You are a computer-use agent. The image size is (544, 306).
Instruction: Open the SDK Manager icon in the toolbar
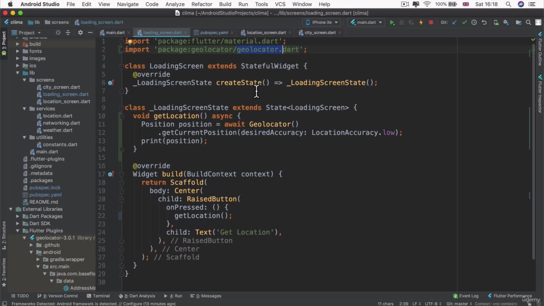point(507,22)
